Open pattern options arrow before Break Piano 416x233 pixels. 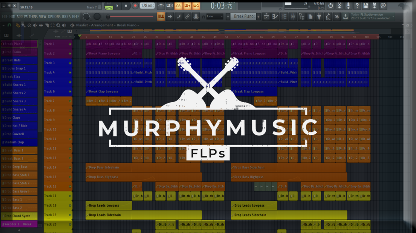[228, 16]
